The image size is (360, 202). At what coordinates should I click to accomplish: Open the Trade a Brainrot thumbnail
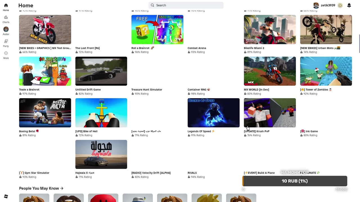coord(45,71)
